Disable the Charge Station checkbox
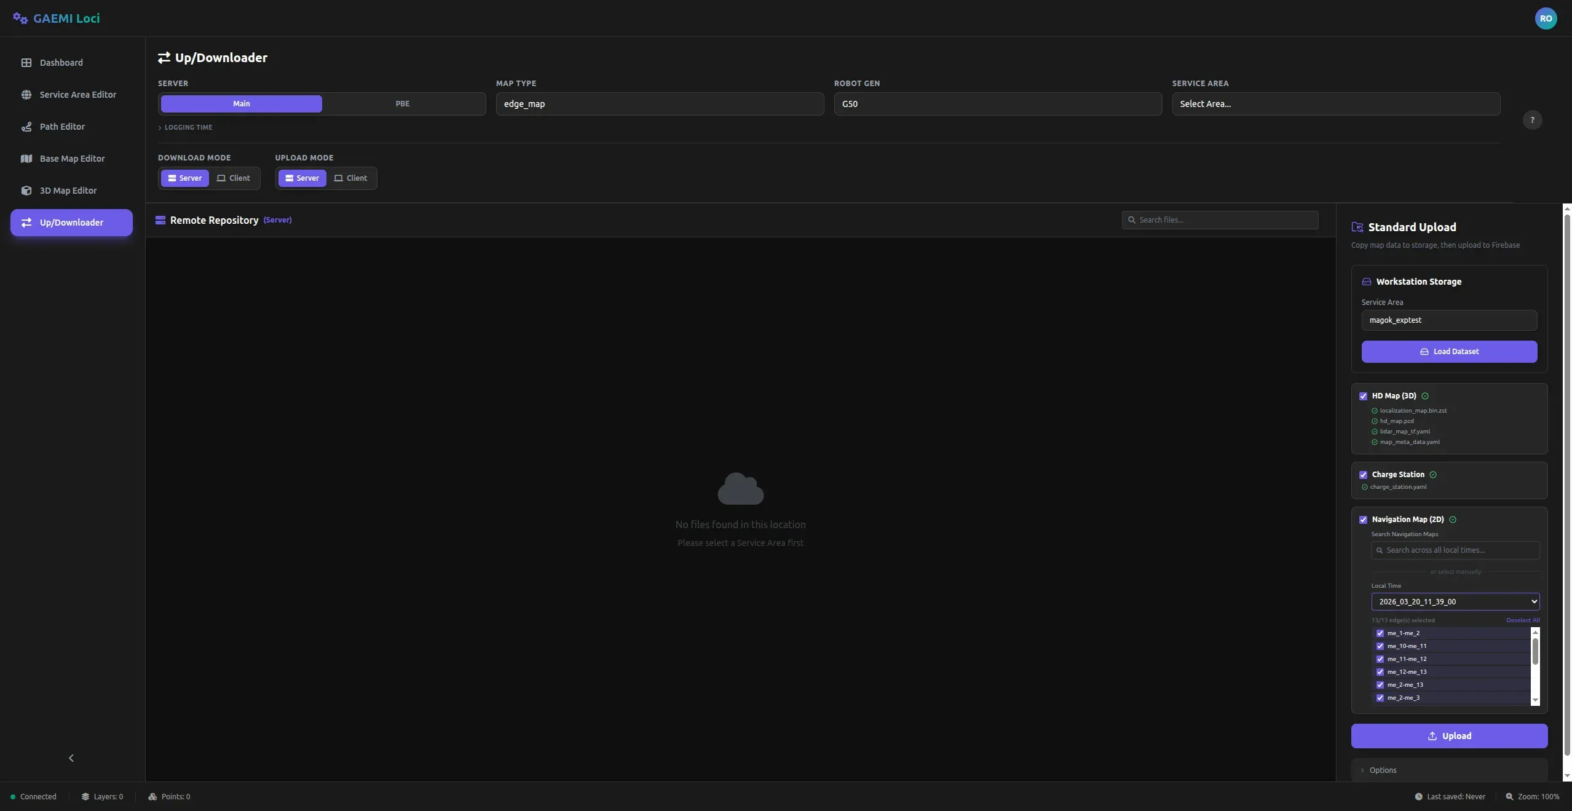Image resolution: width=1572 pixels, height=811 pixels. point(1364,475)
